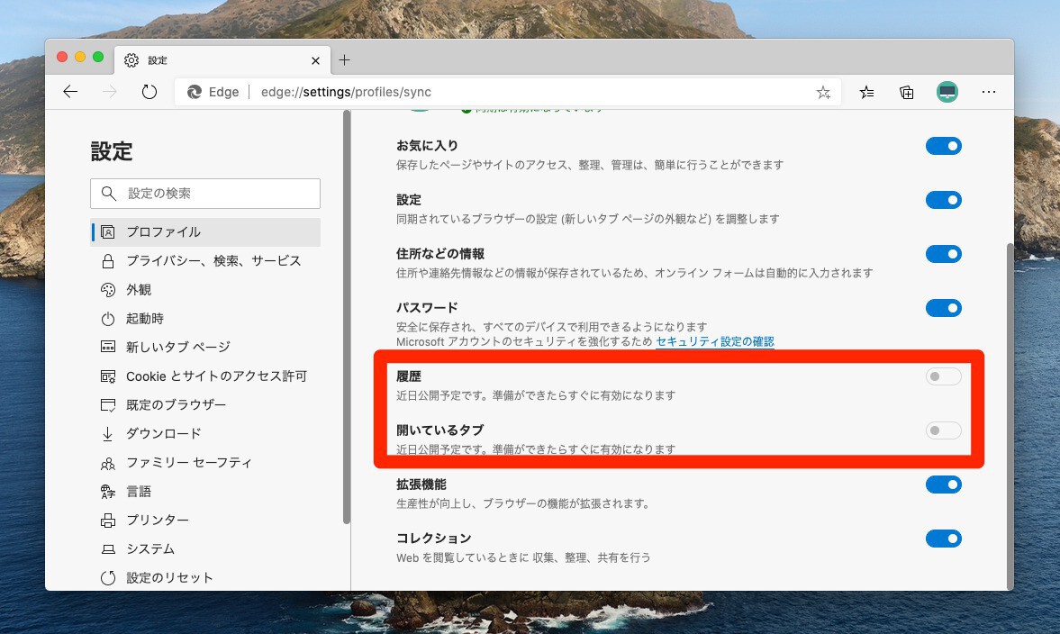Viewport: 1060px width, 634px height.
Task: Toggle the 住所などの情報 sync switch
Action: pos(943,254)
